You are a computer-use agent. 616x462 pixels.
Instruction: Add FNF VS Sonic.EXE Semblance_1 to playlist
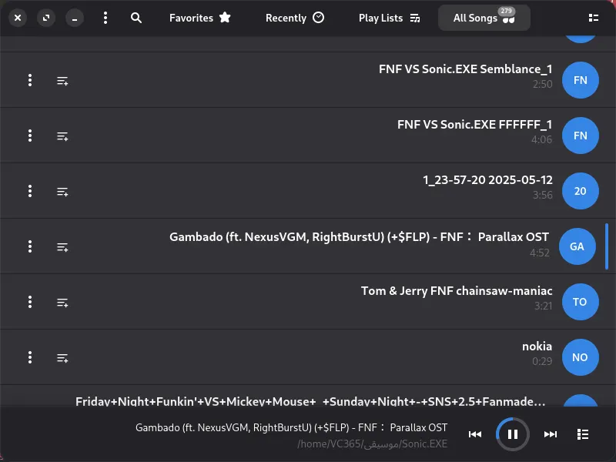(62, 81)
